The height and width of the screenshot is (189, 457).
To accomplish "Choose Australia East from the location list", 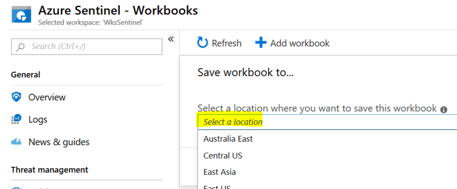I will pos(228,139).
